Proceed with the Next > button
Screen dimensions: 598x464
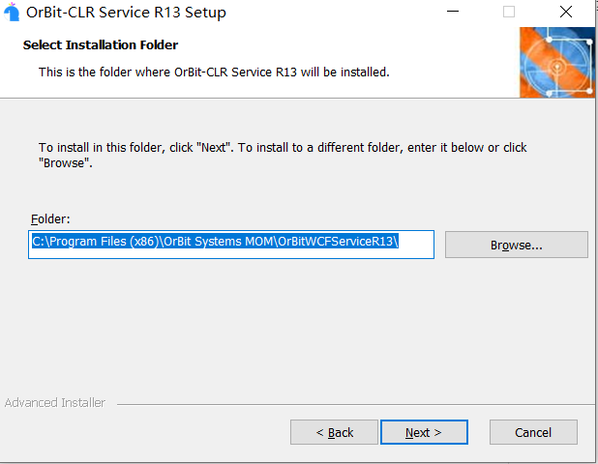[x=424, y=432]
